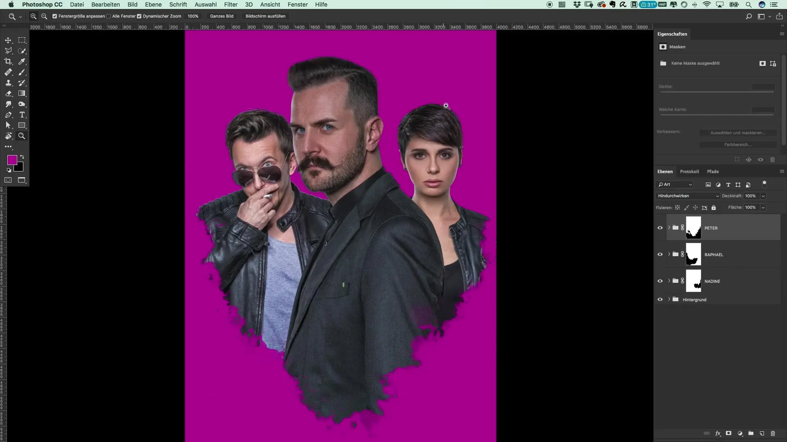The height and width of the screenshot is (442, 787).
Task: Open Fläche fill dropdown arrow
Action: (x=763, y=207)
